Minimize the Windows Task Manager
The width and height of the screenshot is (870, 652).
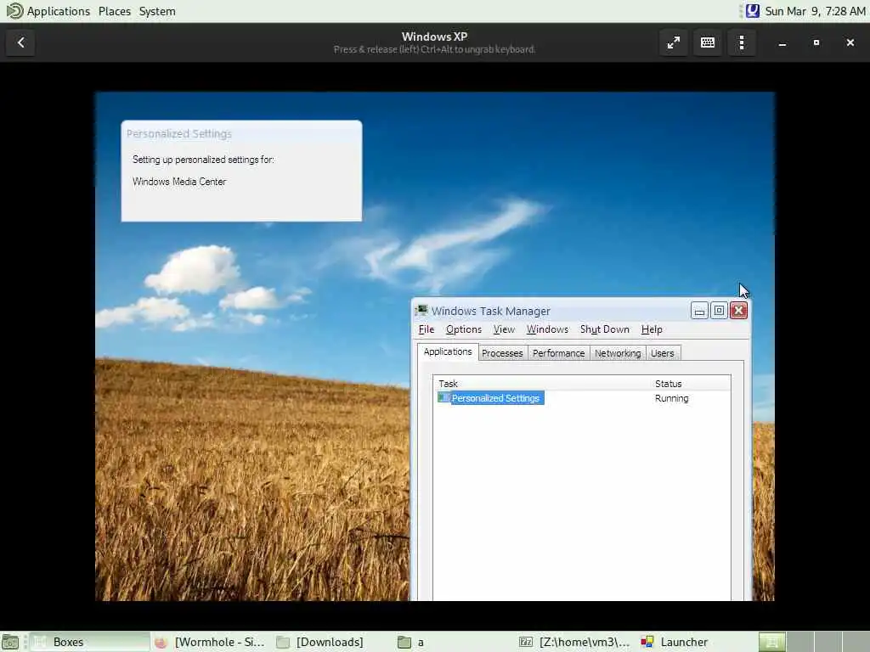(699, 311)
